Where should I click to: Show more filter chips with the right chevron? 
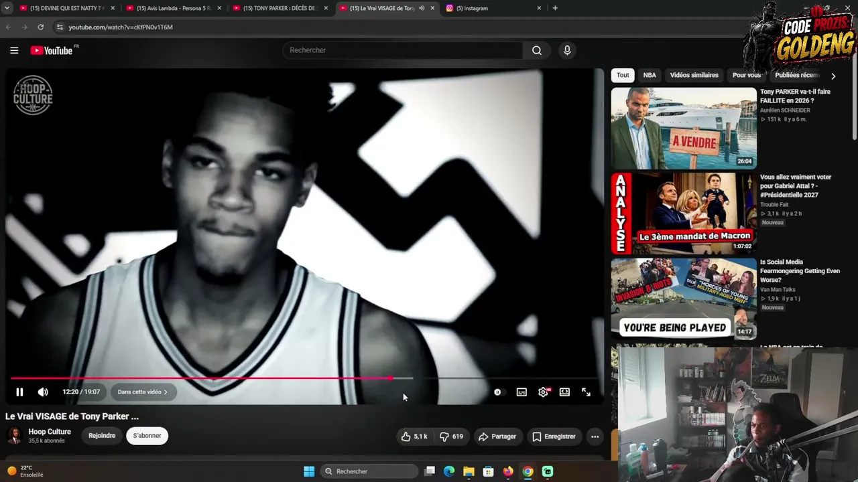(x=833, y=76)
